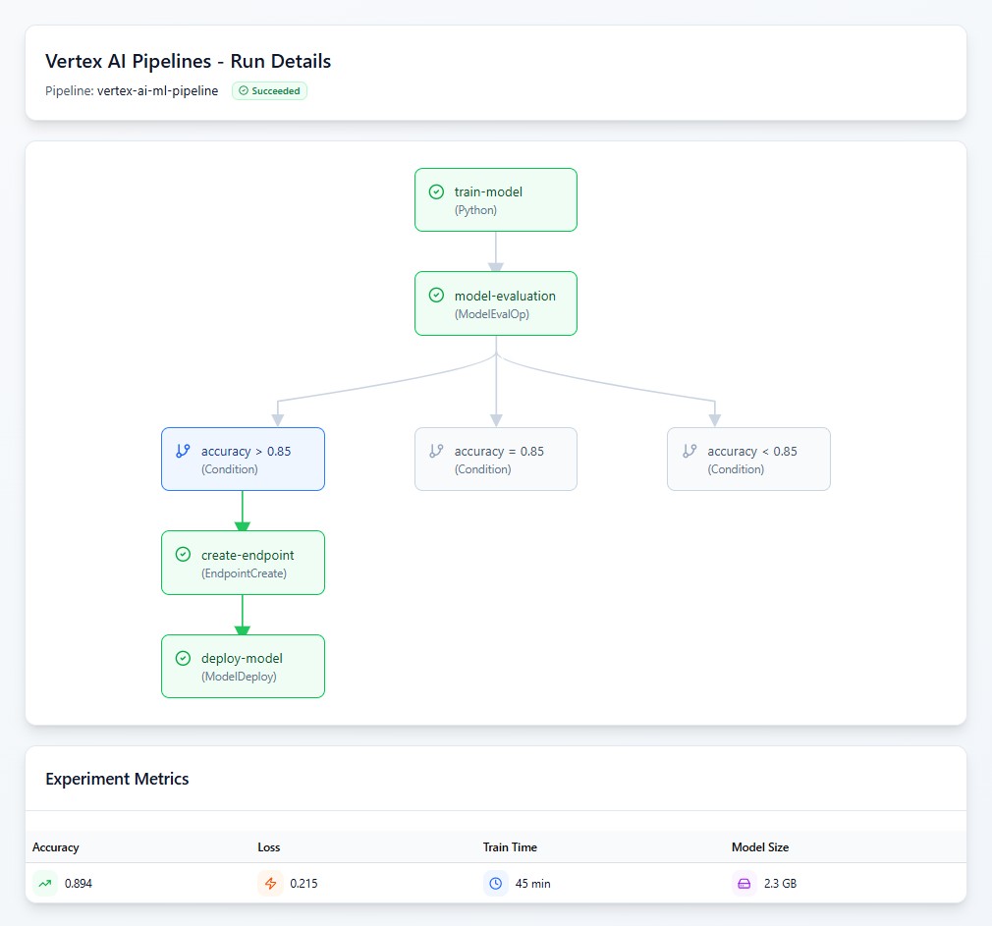Click the Accuracy column header

(x=56, y=846)
